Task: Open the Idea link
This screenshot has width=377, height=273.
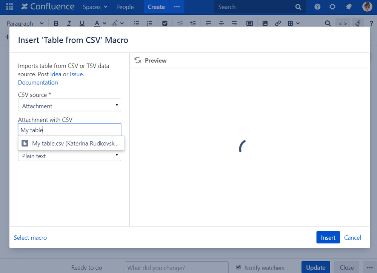Action: point(56,74)
